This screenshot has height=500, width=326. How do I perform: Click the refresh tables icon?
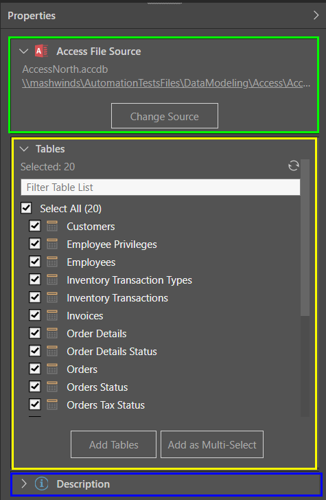pyautogui.click(x=294, y=166)
